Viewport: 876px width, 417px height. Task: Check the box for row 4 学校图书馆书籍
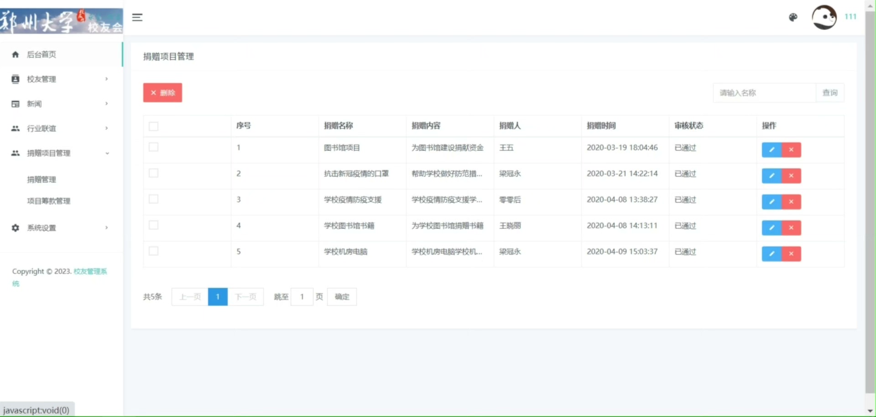(154, 225)
